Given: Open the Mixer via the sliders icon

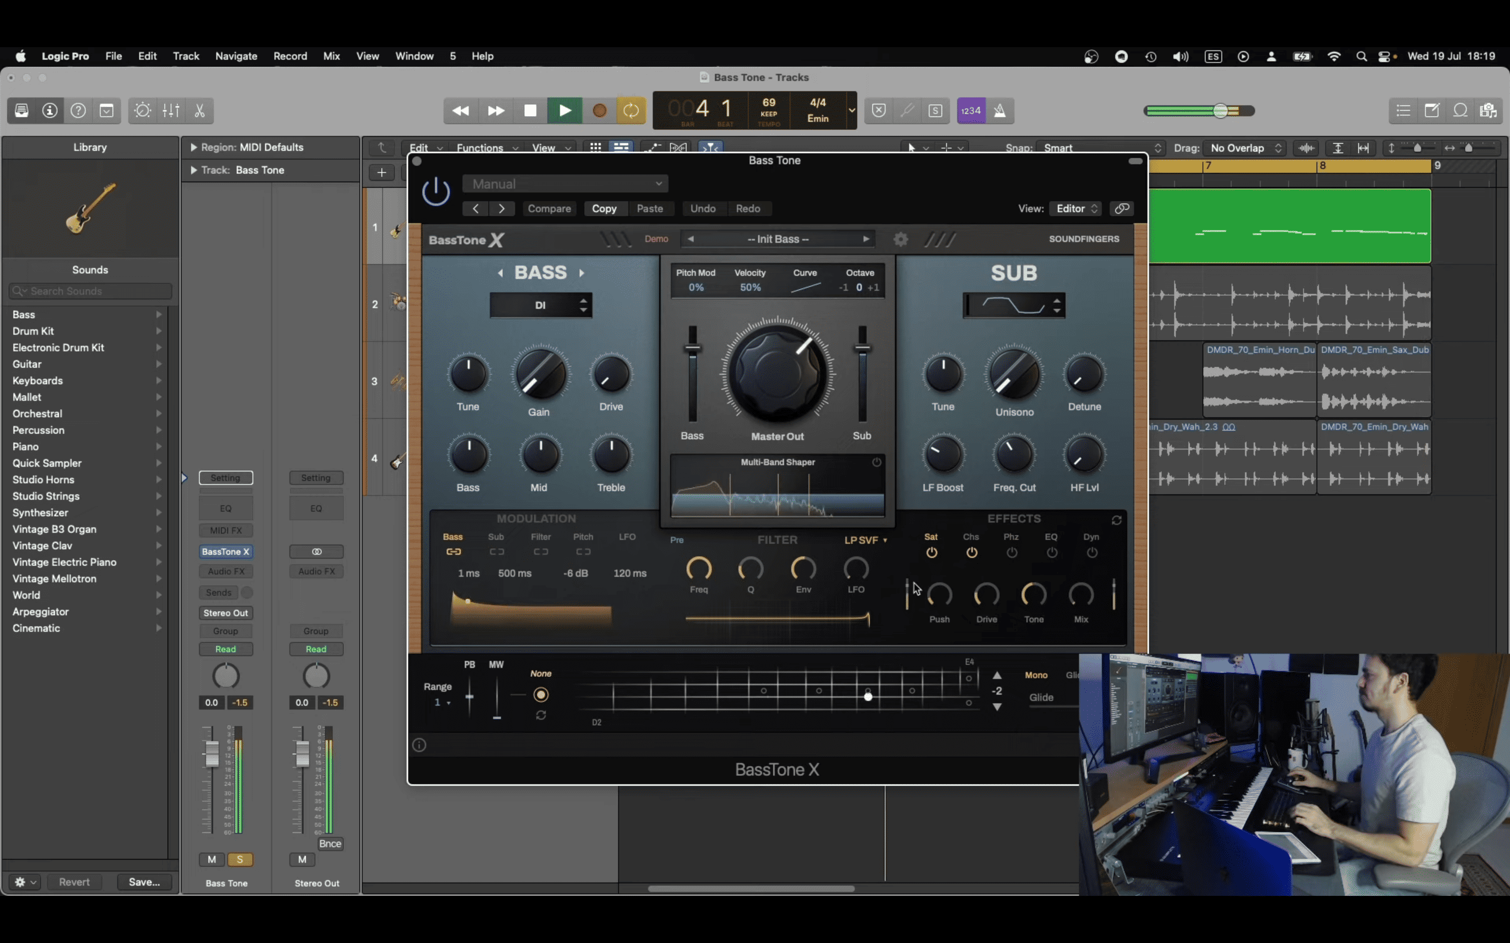Looking at the screenshot, I should 171,111.
